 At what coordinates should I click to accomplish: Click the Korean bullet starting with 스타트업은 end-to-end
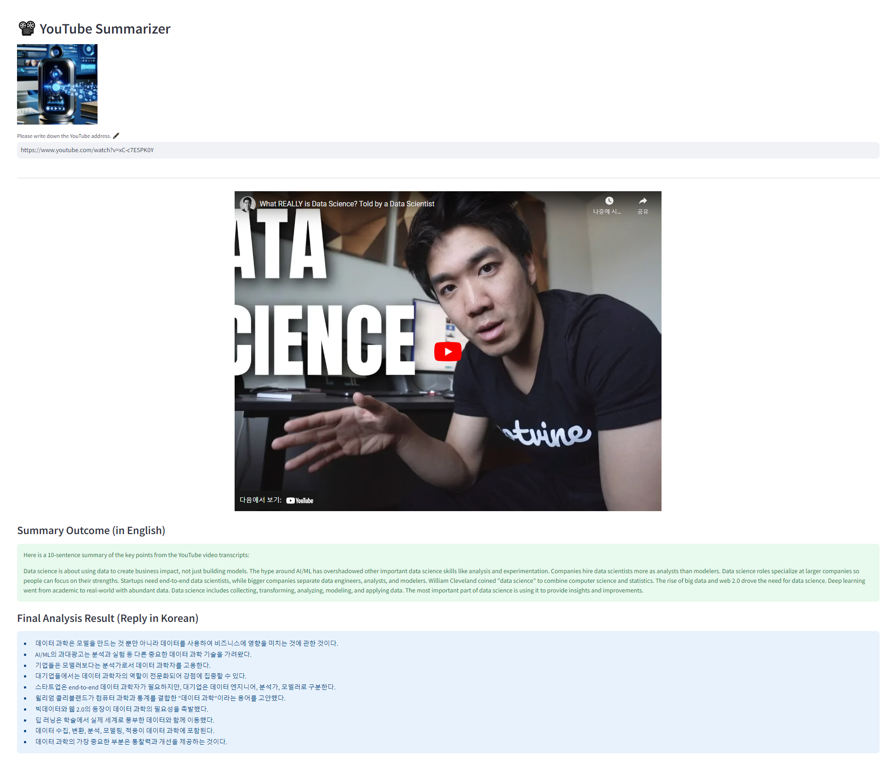point(185,687)
